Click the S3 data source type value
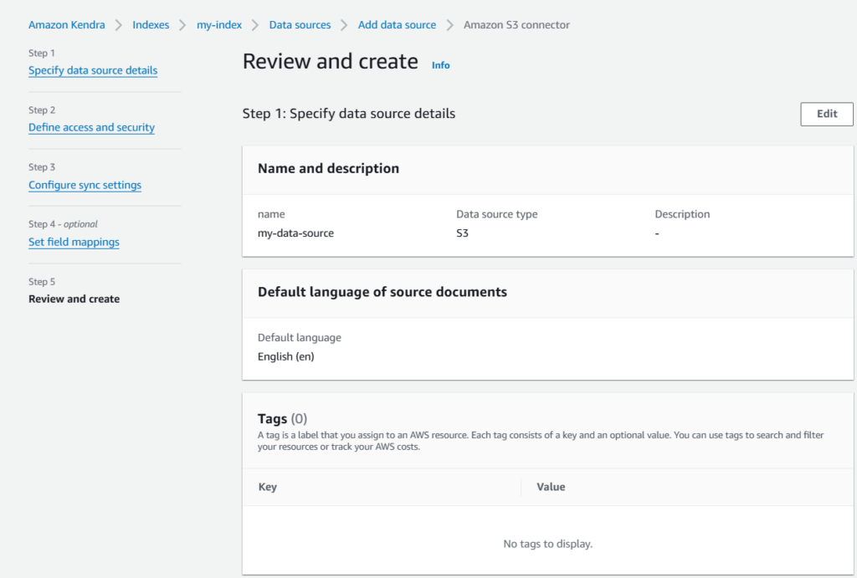The image size is (857, 578). point(462,233)
